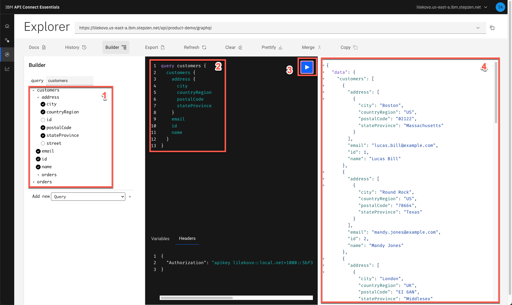Disable the email field in the Builder
The height and width of the screenshot is (305, 512).
click(x=38, y=151)
